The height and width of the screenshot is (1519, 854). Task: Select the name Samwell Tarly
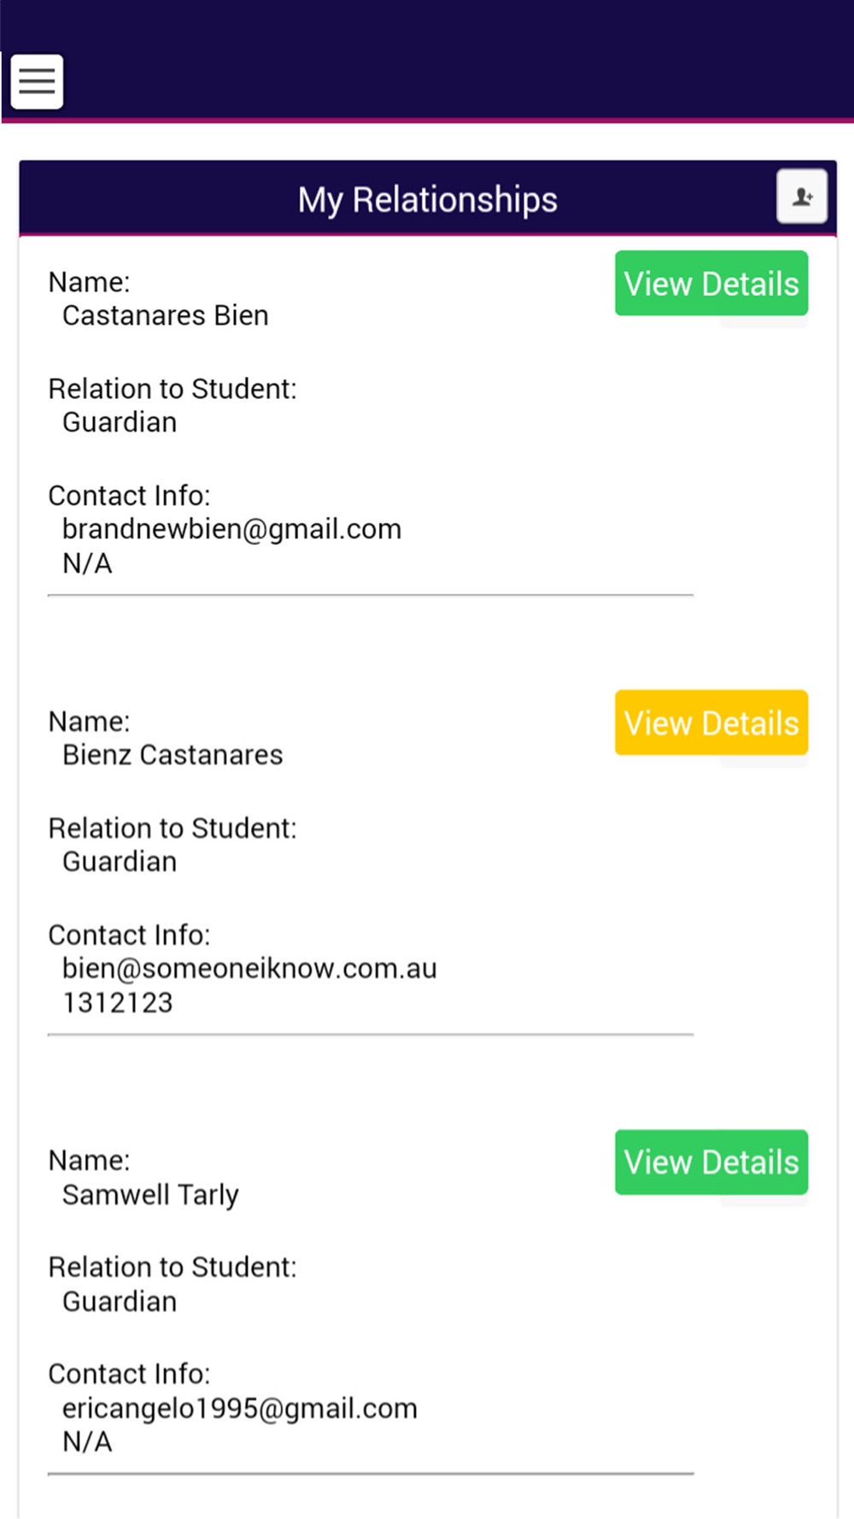150,1194
